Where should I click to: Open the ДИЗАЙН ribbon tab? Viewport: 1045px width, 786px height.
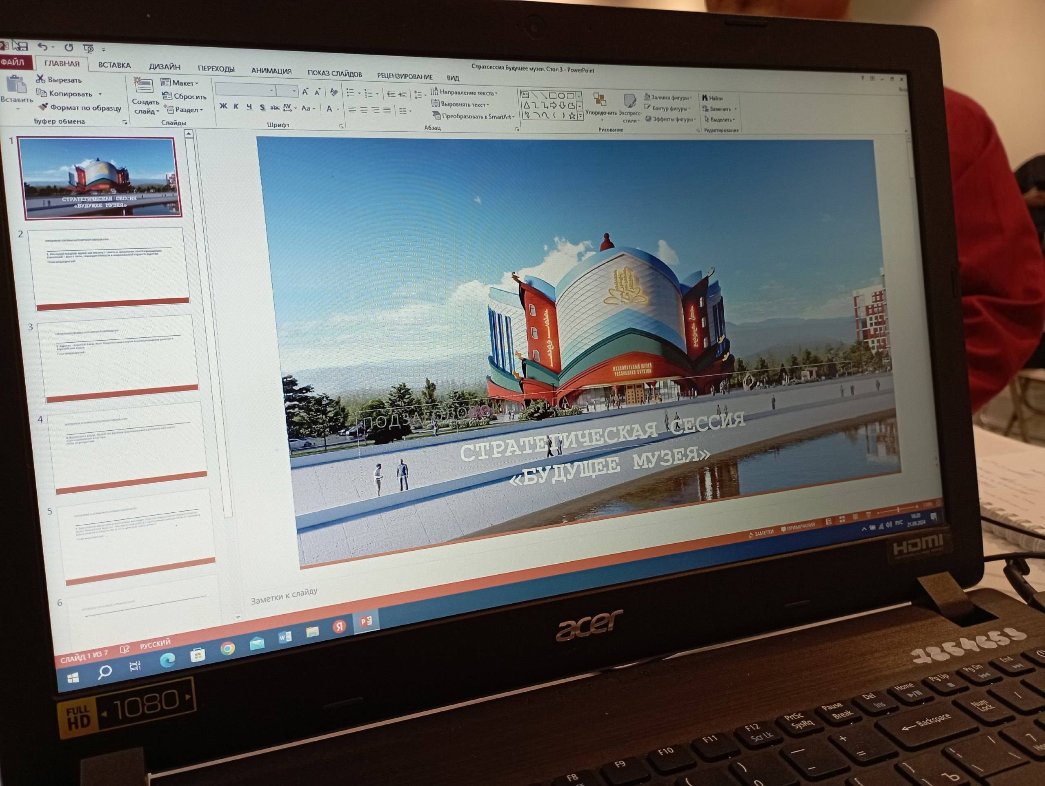165,67
